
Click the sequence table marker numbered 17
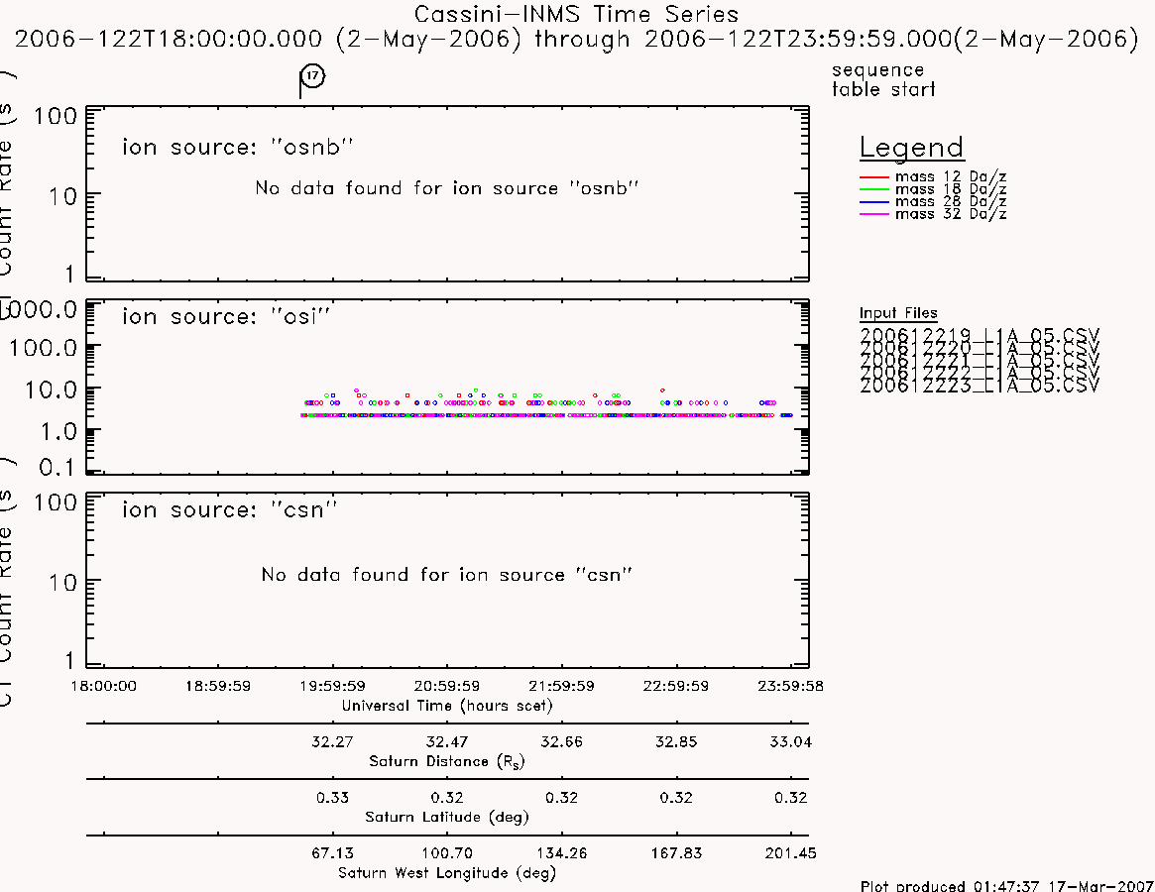pos(312,76)
